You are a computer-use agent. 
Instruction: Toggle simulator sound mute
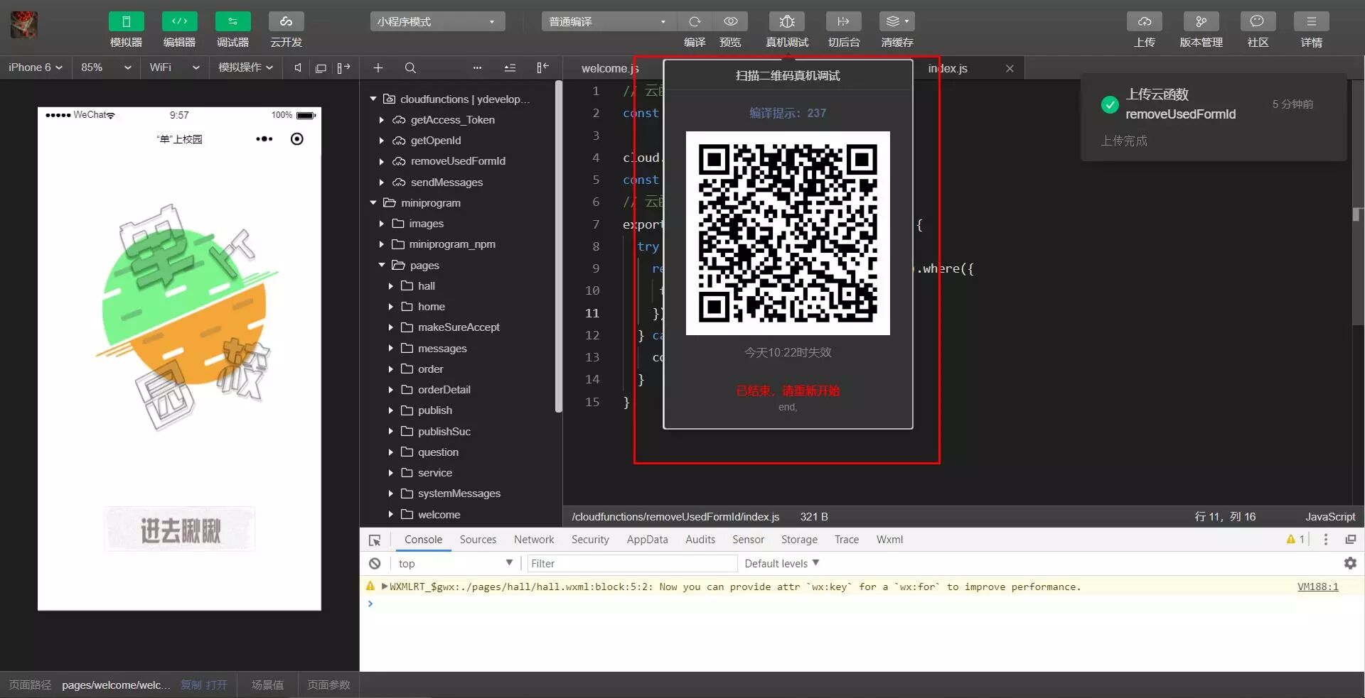coord(298,67)
